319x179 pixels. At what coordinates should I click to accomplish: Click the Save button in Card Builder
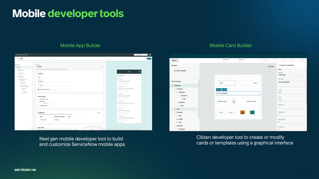(302, 60)
